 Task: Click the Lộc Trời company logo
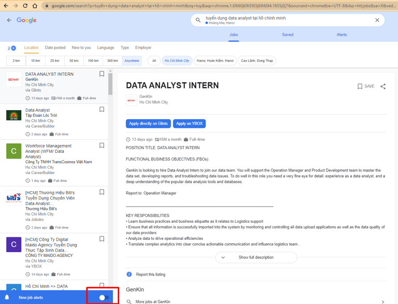13,115
